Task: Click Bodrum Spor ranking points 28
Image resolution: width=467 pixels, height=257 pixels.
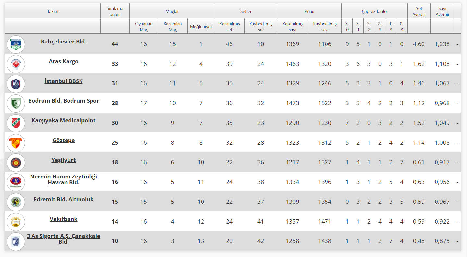Action: pyautogui.click(x=115, y=103)
